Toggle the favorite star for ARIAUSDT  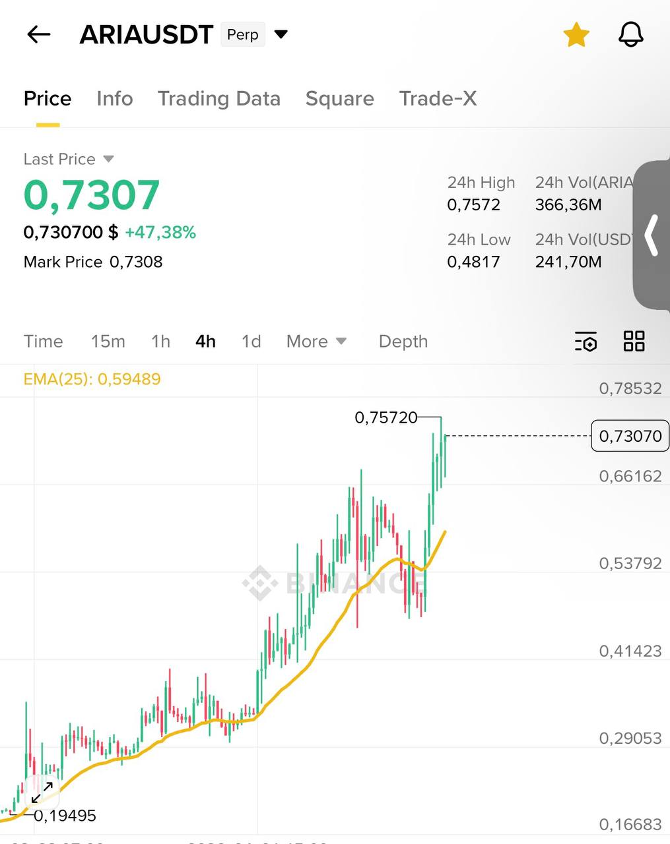576,35
